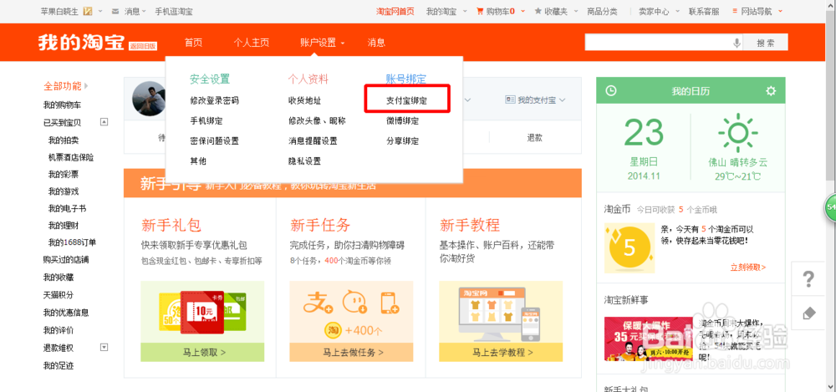Click the clock icon in 我的日历 header
This screenshot has height=392, width=836.
click(x=611, y=90)
